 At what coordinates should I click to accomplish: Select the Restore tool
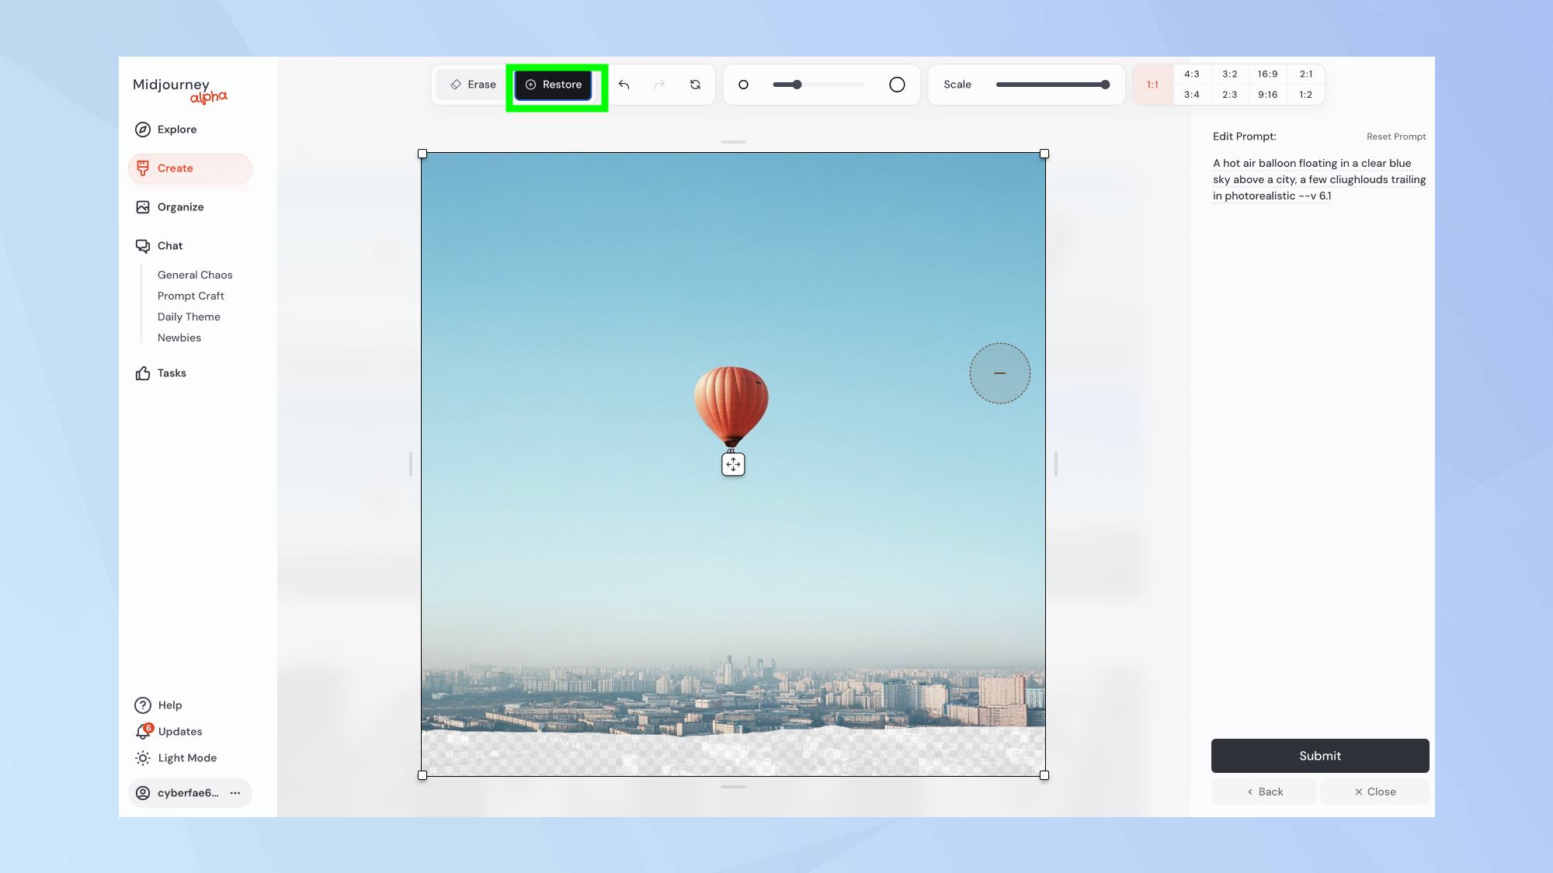pyautogui.click(x=554, y=85)
